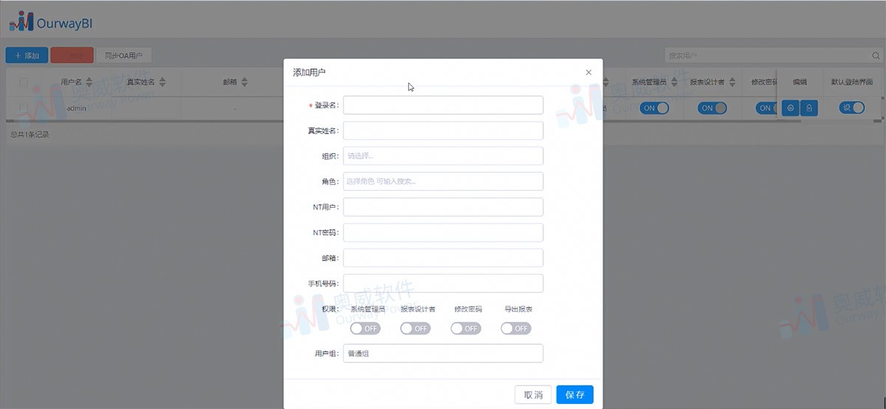
Task: Click the 保存 save button
Action: click(x=574, y=395)
